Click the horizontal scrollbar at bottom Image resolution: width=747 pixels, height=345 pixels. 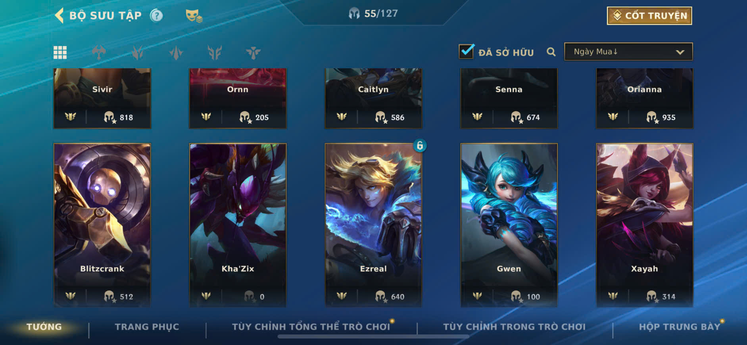373,337
